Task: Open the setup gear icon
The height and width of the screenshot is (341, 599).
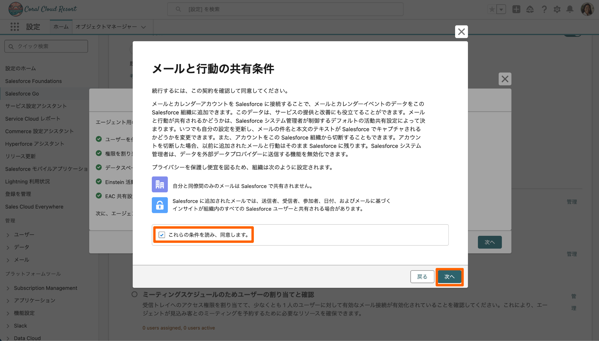Action: (x=557, y=9)
